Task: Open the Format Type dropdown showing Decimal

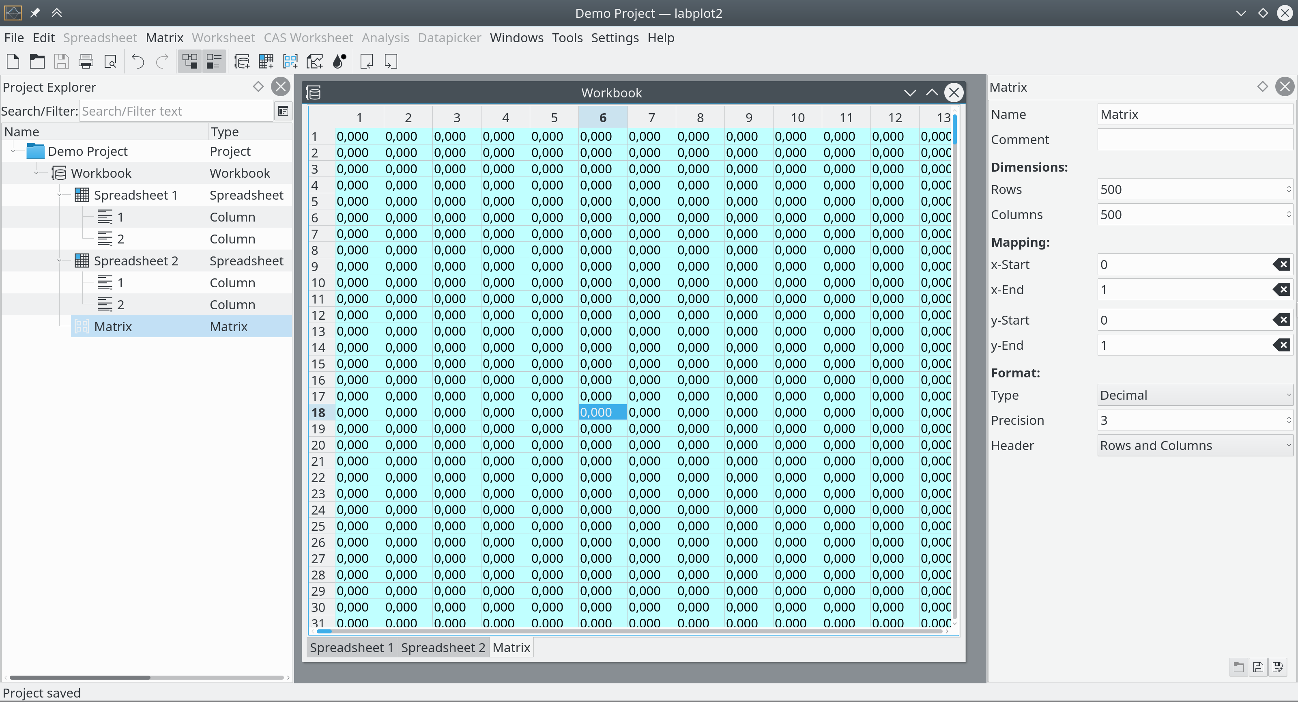Action: (x=1194, y=395)
